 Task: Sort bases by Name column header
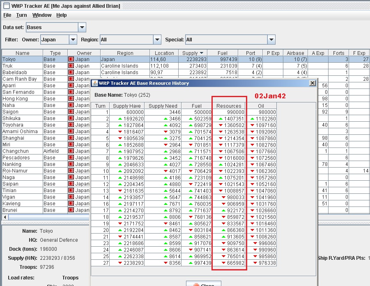(x=23, y=53)
